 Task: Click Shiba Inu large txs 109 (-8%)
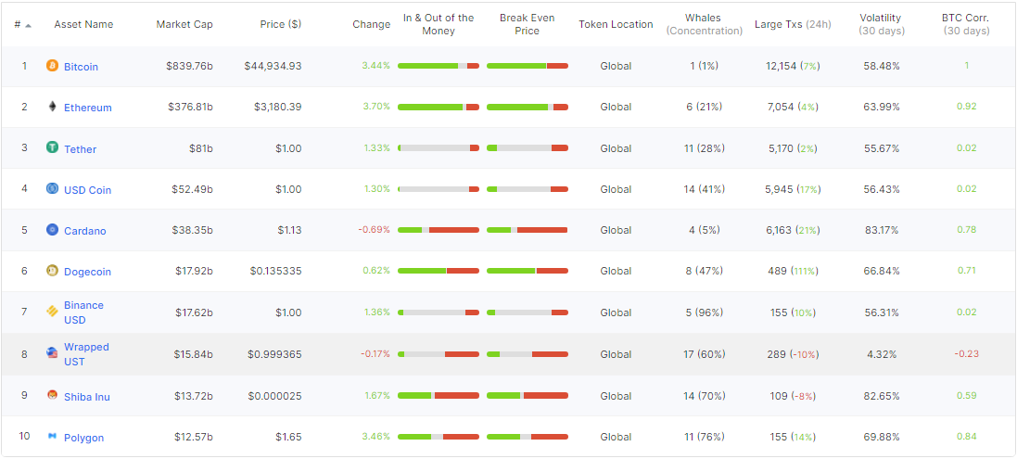pos(794,396)
